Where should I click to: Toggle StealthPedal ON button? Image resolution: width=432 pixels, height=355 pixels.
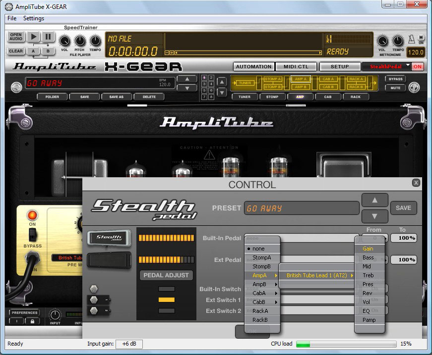tap(418, 66)
